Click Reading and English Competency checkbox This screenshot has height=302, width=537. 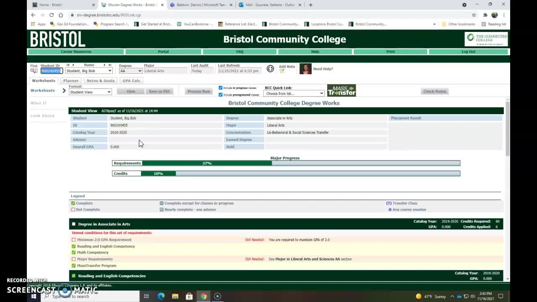pos(74,246)
